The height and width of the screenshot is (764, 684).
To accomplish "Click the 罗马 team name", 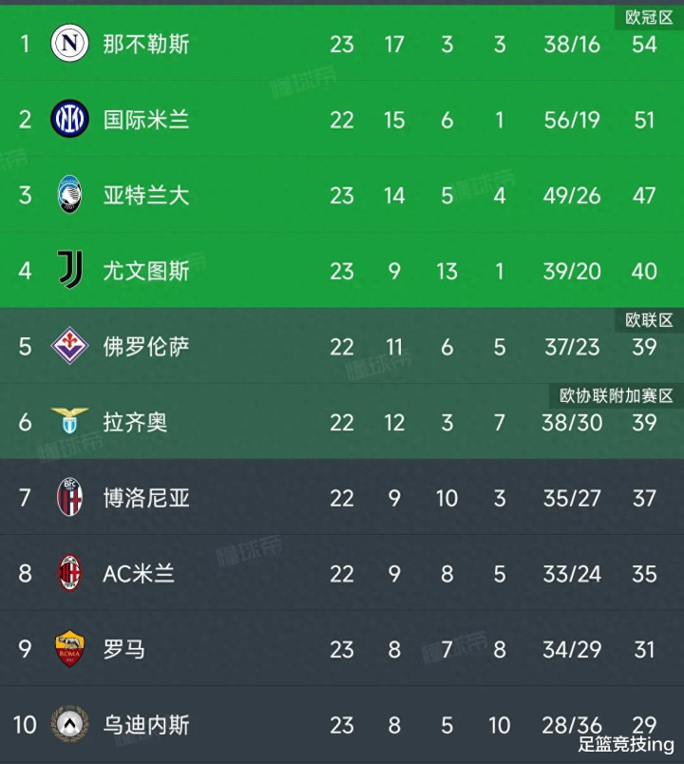I will [123, 649].
